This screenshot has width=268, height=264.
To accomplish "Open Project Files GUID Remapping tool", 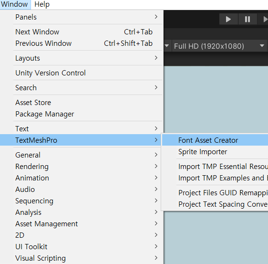I will (x=215, y=193).
